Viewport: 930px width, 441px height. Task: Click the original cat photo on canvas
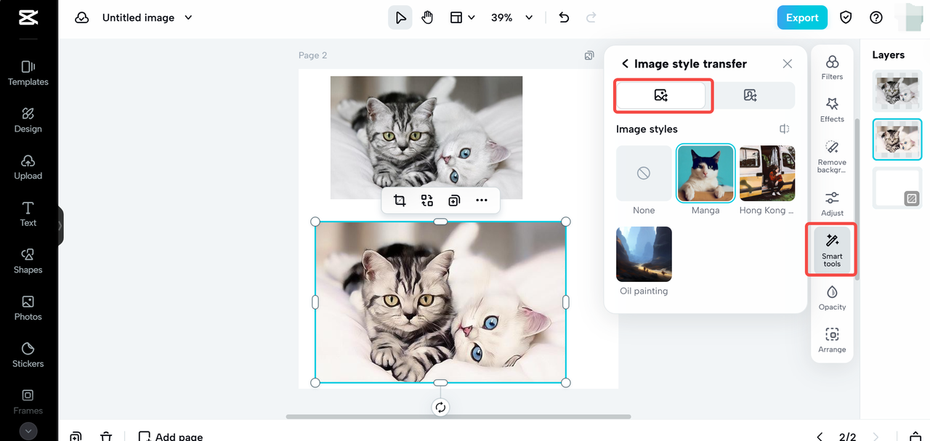(426, 137)
